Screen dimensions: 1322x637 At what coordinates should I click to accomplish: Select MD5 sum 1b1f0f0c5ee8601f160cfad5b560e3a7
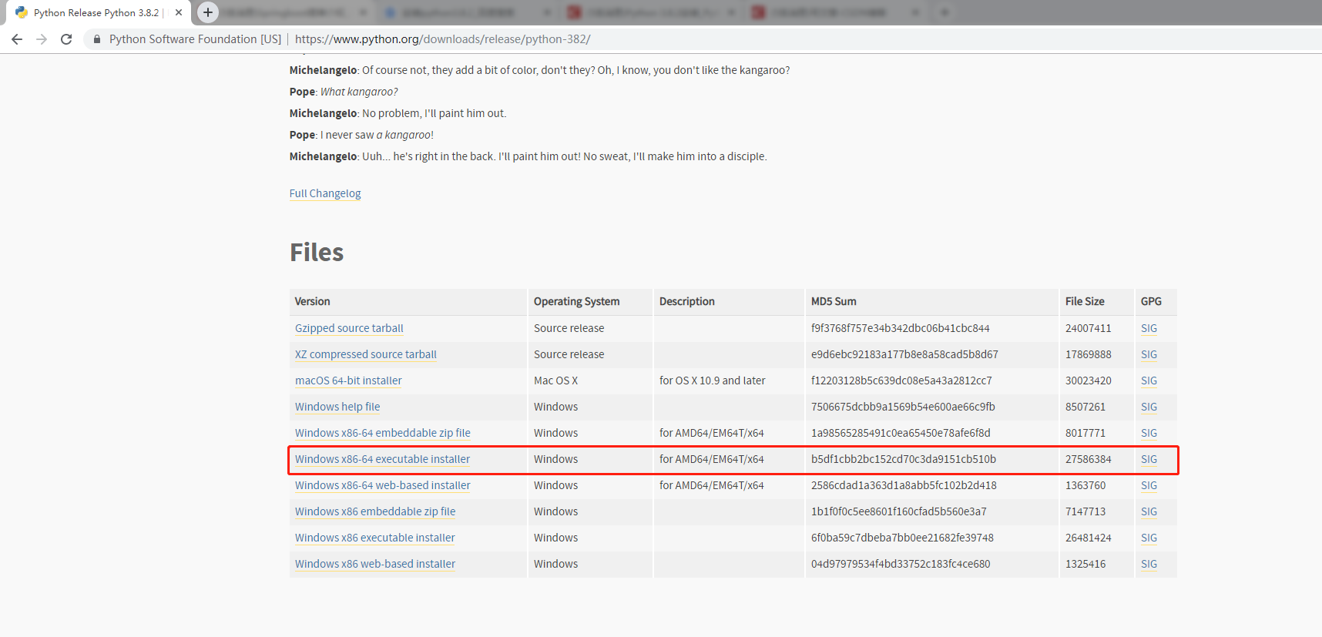899,511
